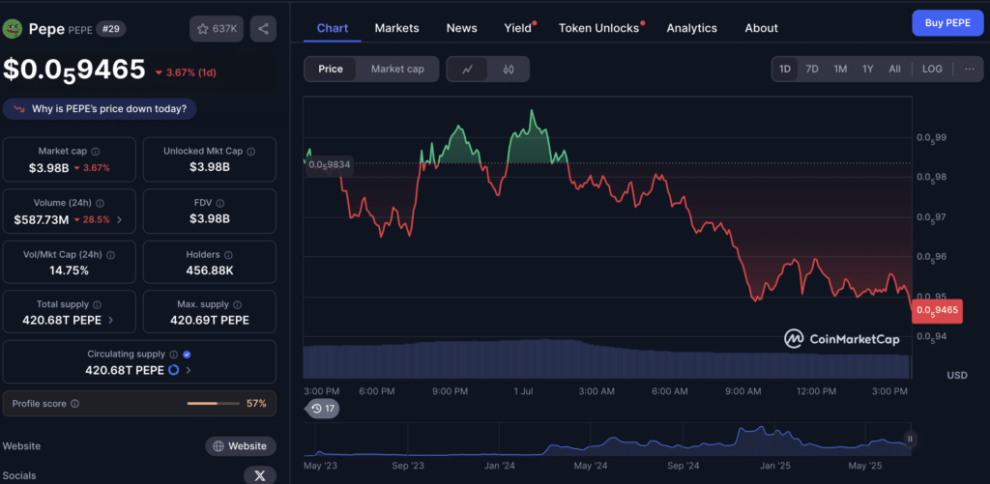Screen dimensions: 990x484
Task: Click info icon next to Unlocked Mkt Cap
Action: (250, 152)
